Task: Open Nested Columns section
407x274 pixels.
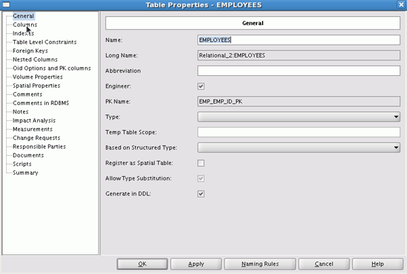Action: click(x=35, y=60)
